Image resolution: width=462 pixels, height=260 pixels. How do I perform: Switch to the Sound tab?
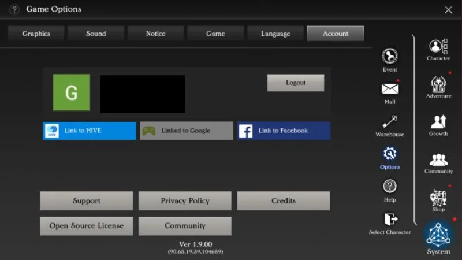[x=96, y=34]
